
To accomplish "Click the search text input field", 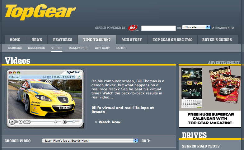I will pos(158,28).
